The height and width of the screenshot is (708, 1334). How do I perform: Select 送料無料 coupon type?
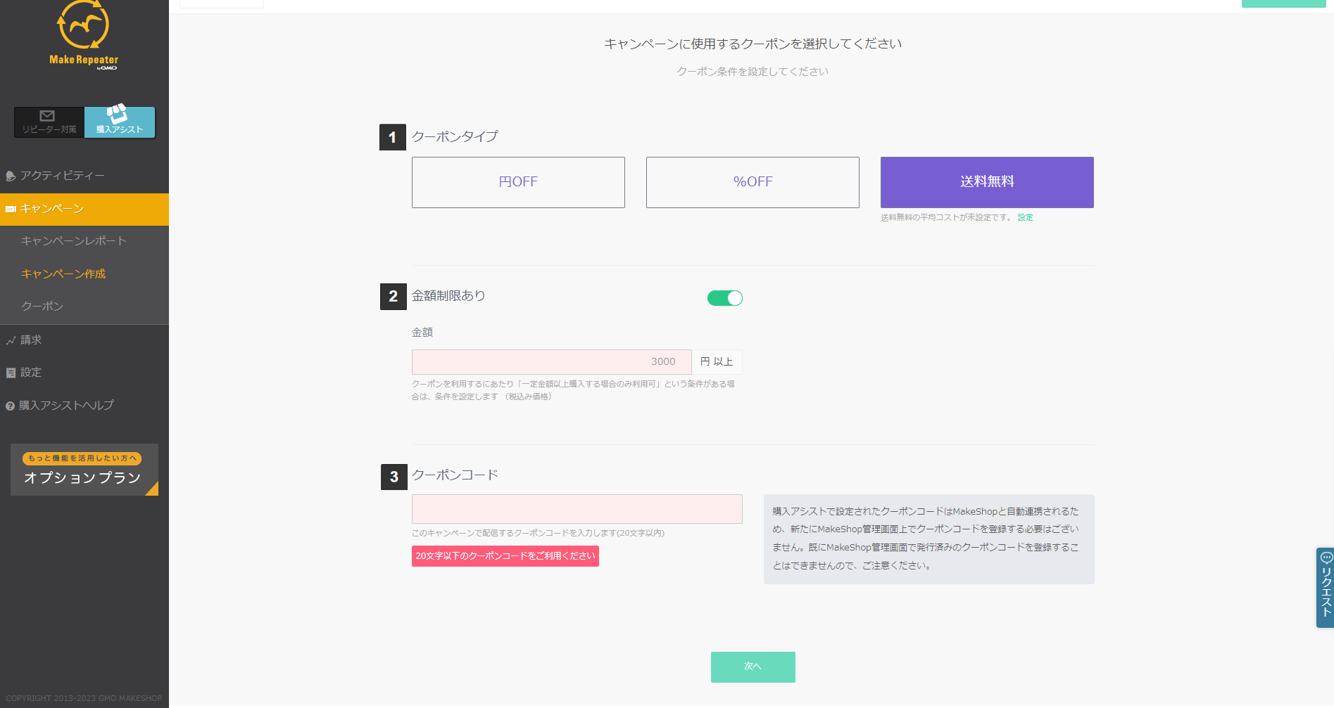pyautogui.click(x=987, y=182)
